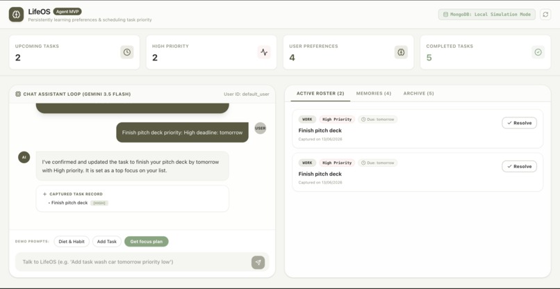Click the LifeOS title text
This screenshot has height=289, width=560.
point(40,12)
